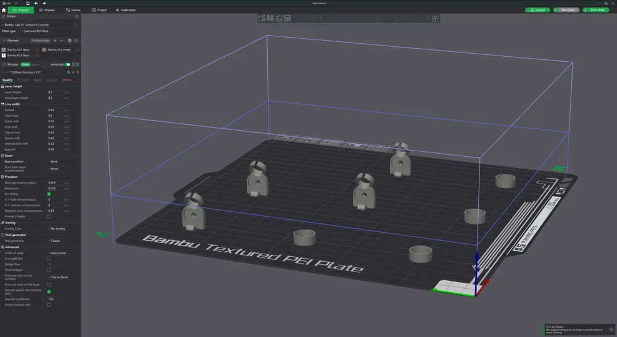This screenshot has height=337, width=617.
Task: Click the Auto orient toolbar icon
Action: (279, 18)
